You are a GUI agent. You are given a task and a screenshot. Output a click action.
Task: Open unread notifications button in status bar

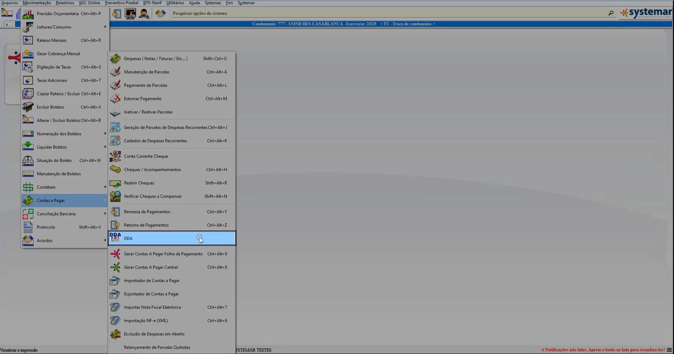(669, 350)
